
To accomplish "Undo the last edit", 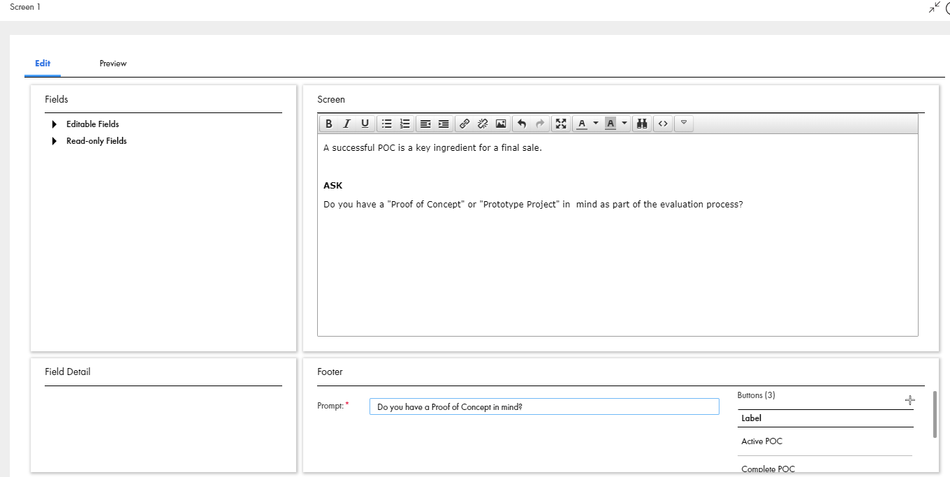I will pyautogui.click(x=521, y=124).
